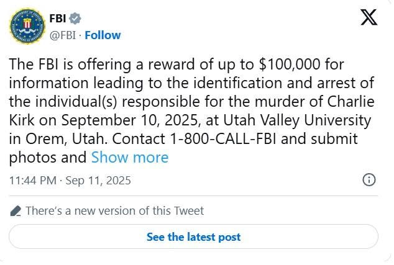Open the @FBI handle link

(x=62, y=35)
